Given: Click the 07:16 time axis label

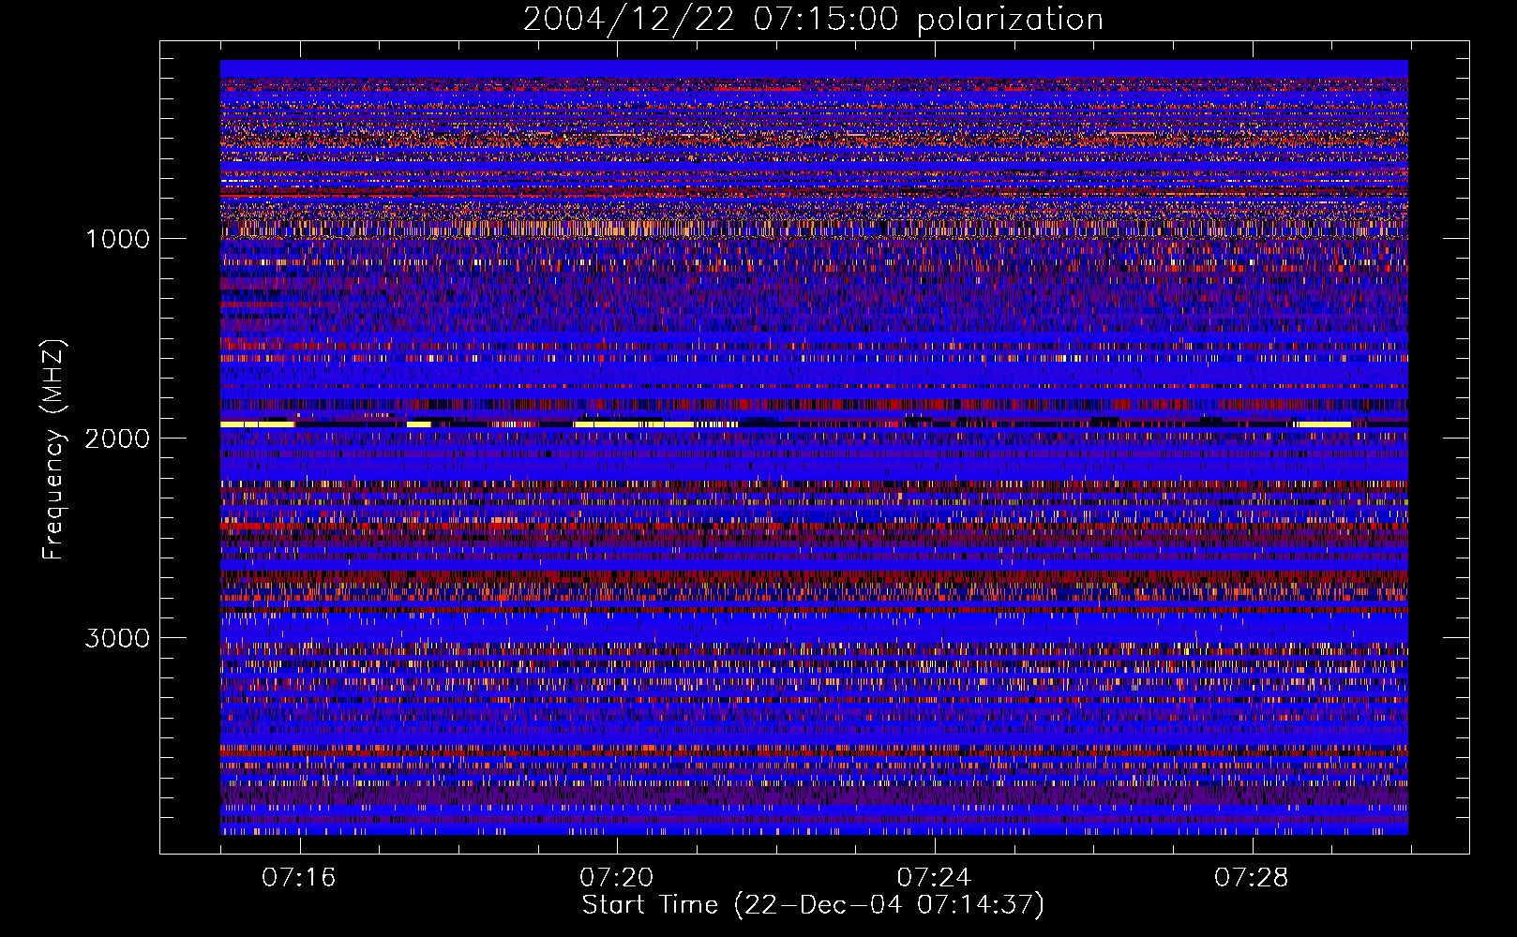Looking at the screenshot, I should 298,878.
